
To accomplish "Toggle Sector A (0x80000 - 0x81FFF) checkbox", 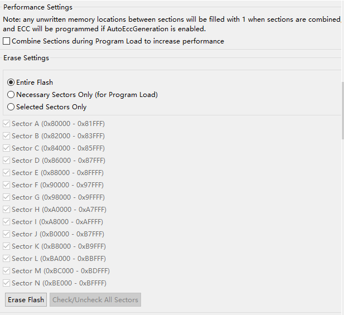I will 7,124.
